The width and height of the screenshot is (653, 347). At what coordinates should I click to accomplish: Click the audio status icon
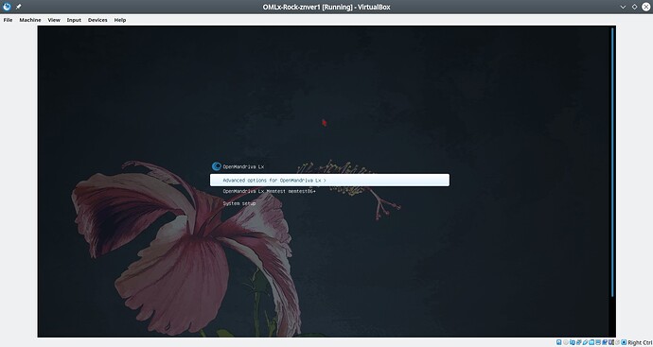573,342
